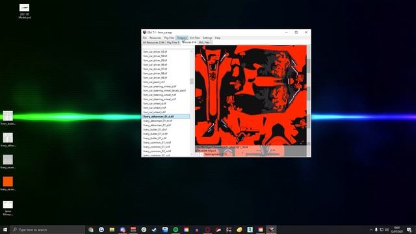Screen dimensions: 416x234
Task: Select highlighted livery_akkerman_01_d.tif entry
Action: click(x=166, y=116)
